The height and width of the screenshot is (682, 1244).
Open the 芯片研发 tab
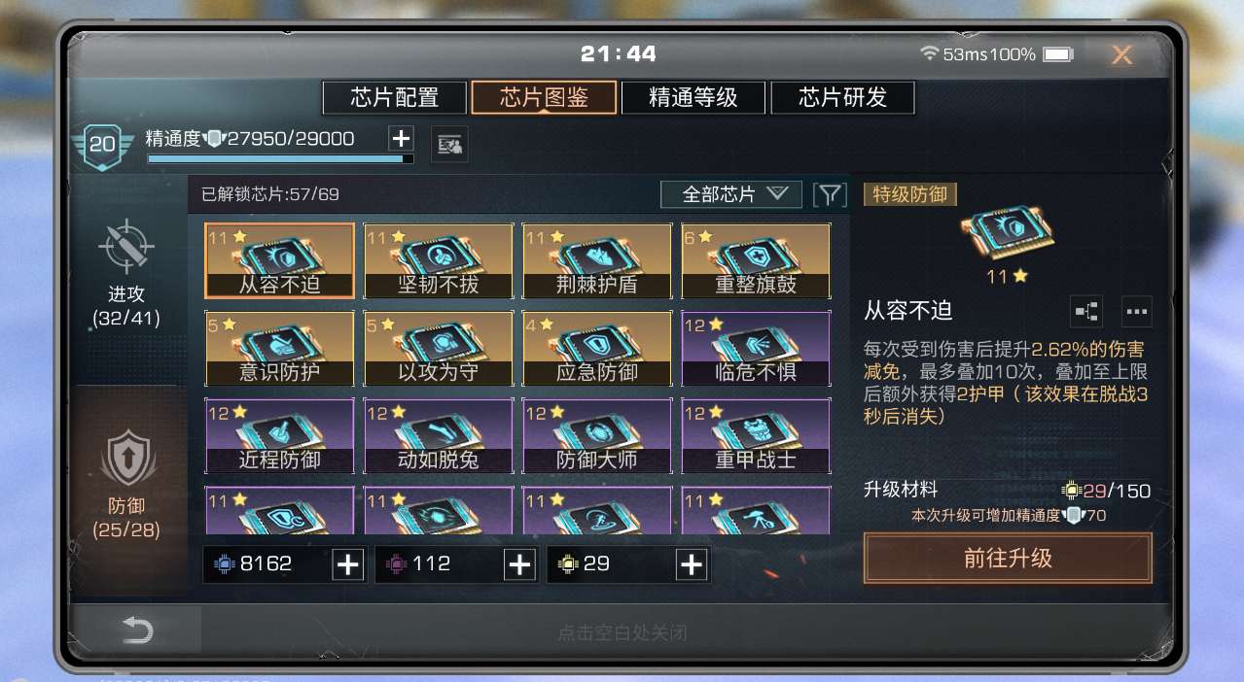coord(842,98)
